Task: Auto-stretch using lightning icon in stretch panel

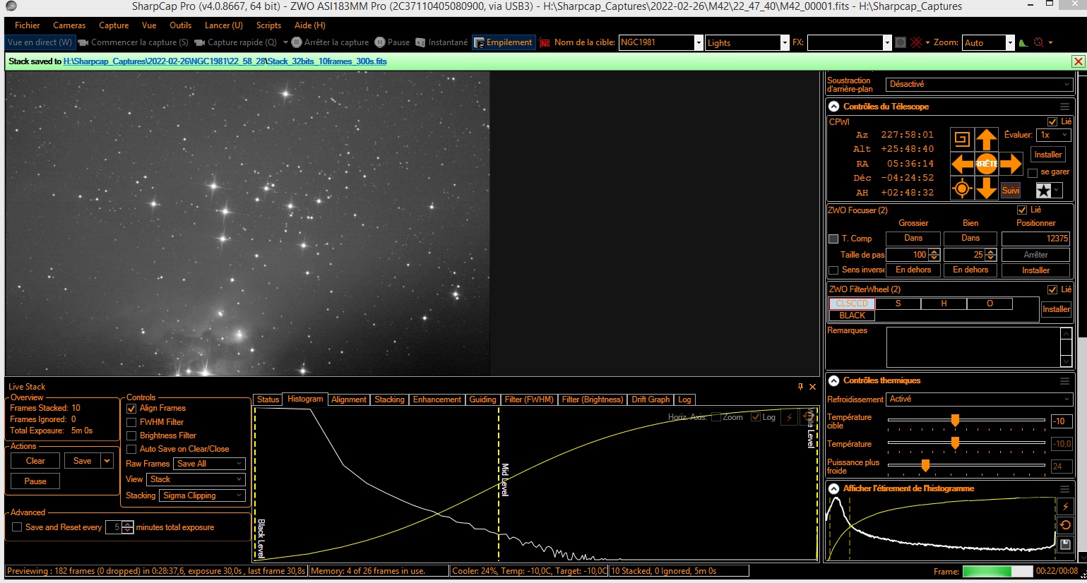Action: [1065, 507]
